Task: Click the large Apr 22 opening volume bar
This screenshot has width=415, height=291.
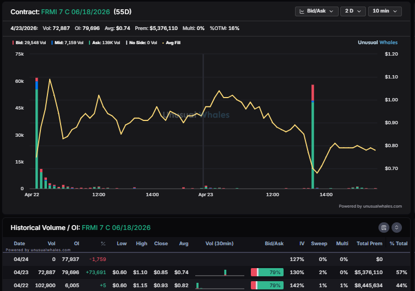Action: click(37, 133)
